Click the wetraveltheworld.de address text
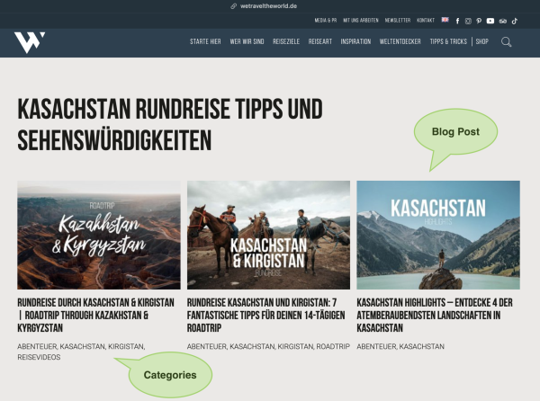Viewport: 540px width, 401px height. [268, 6]
